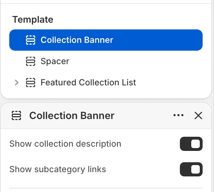This screenshot has width=214, height=192.
Task: Click the section icon on the highlighted Collection Banner row
Action: click(x=31, y=40)
